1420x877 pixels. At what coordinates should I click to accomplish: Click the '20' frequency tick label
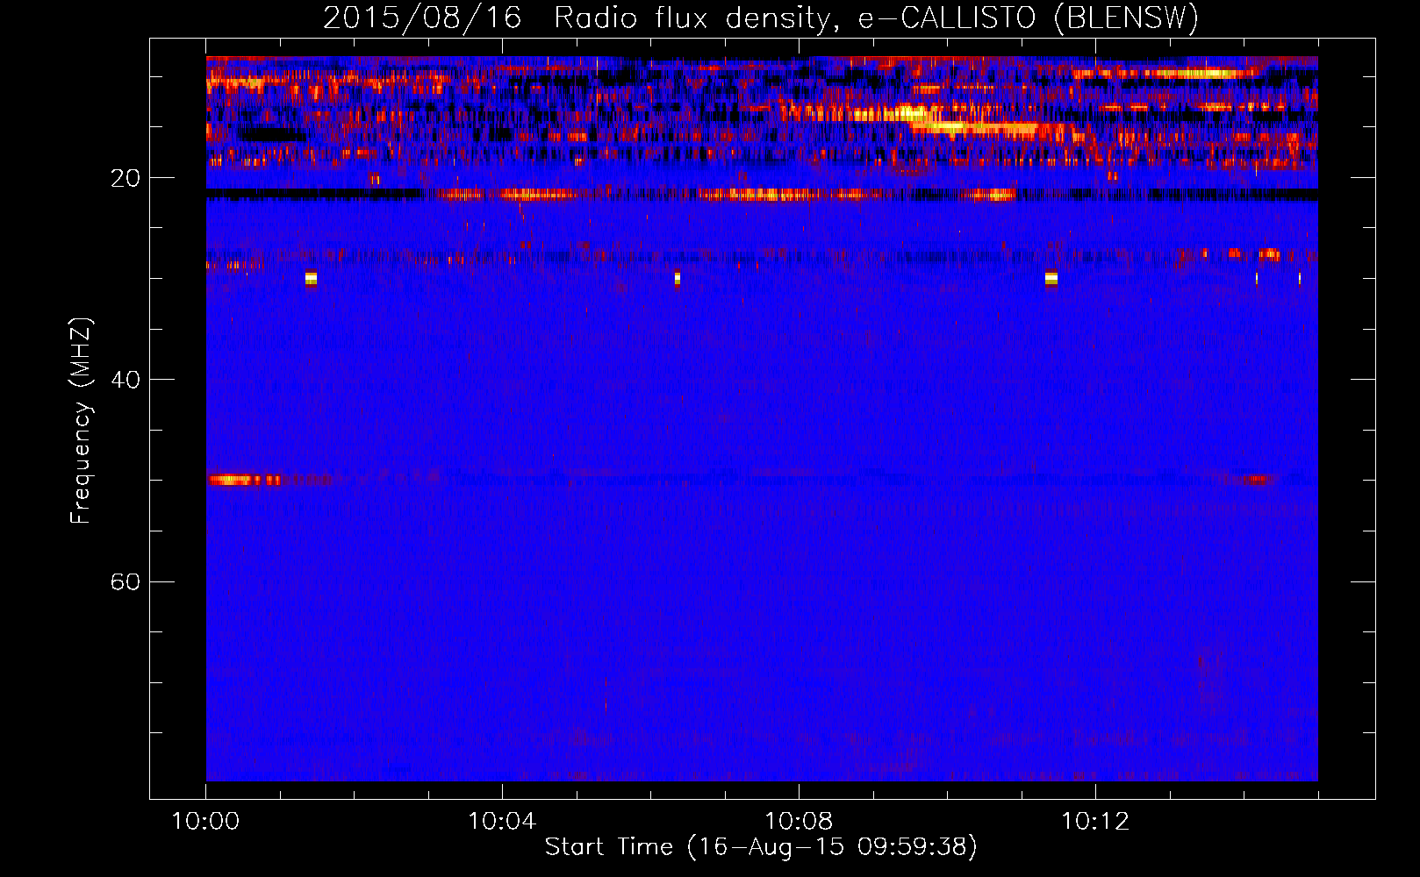coord(125,178)
